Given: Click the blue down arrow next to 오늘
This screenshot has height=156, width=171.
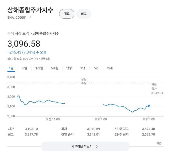Looking at the screenshot, I should 37,52.
